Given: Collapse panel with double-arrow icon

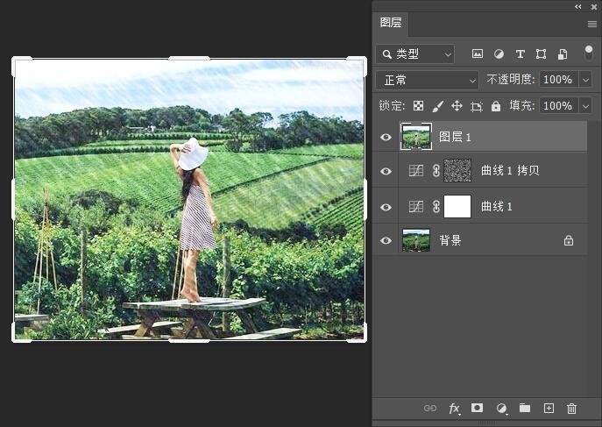Looking at the screenshot, I should [577, 6].
